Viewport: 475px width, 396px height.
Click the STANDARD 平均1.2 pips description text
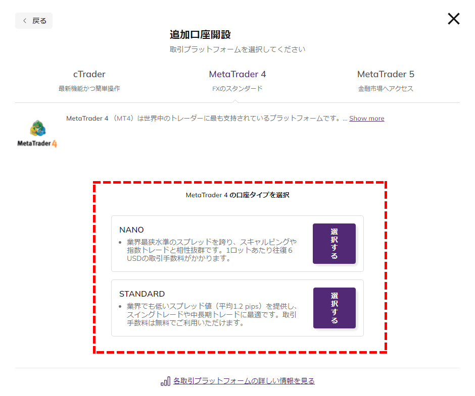point(211,315)
